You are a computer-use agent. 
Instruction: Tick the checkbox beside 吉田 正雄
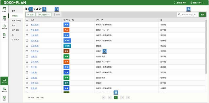[27, 51]
